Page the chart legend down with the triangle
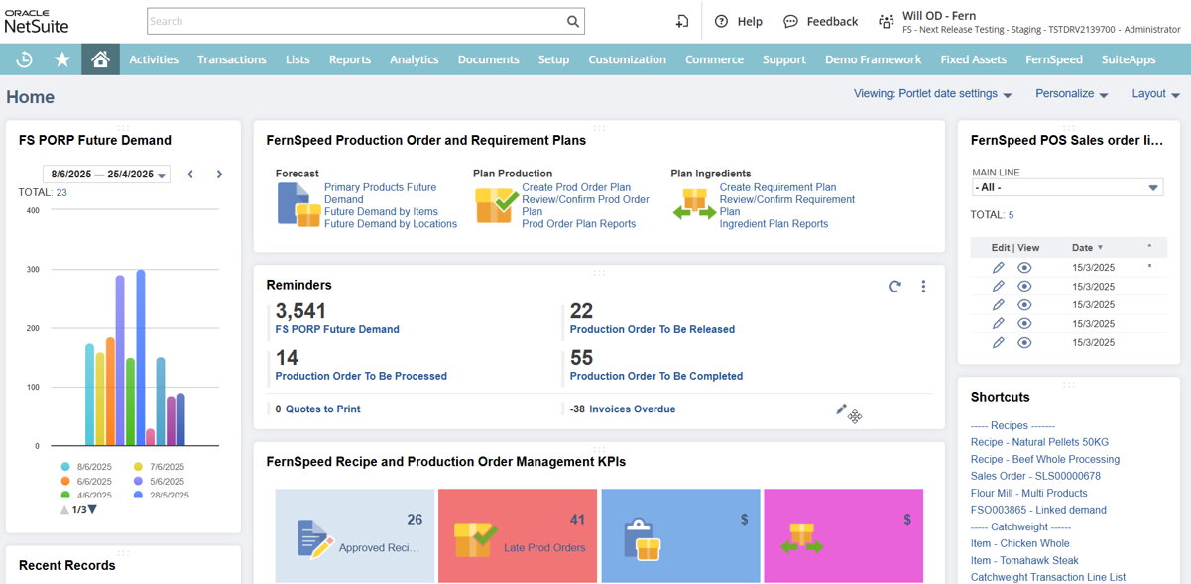Image resolution: width=1191 pixels, height=584 pixels. pos(92,510)
